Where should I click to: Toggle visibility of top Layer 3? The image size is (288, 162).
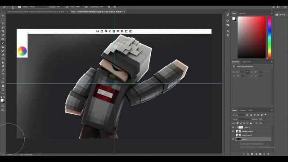pos(233,127)
